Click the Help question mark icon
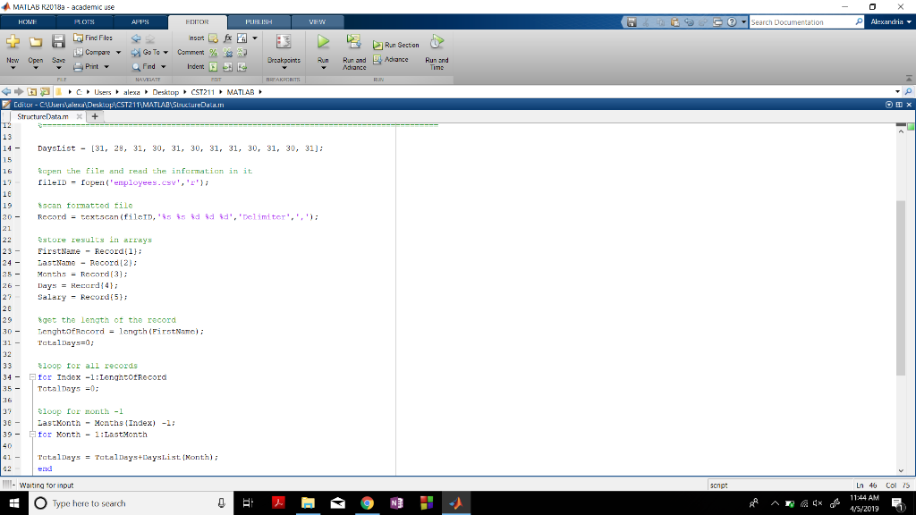Viewport: 916px width, 515px height. (x=732, y=22)
